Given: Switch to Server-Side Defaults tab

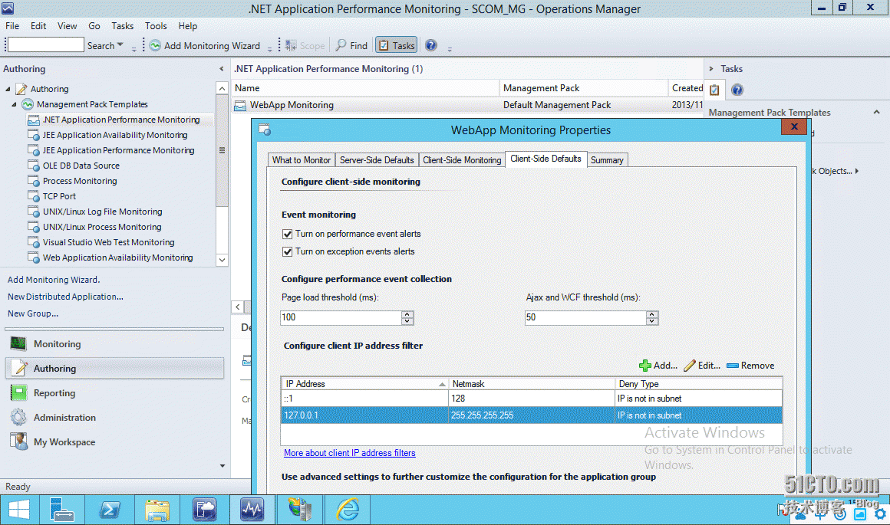Looking at the screenshot, I should coord(377,160).
